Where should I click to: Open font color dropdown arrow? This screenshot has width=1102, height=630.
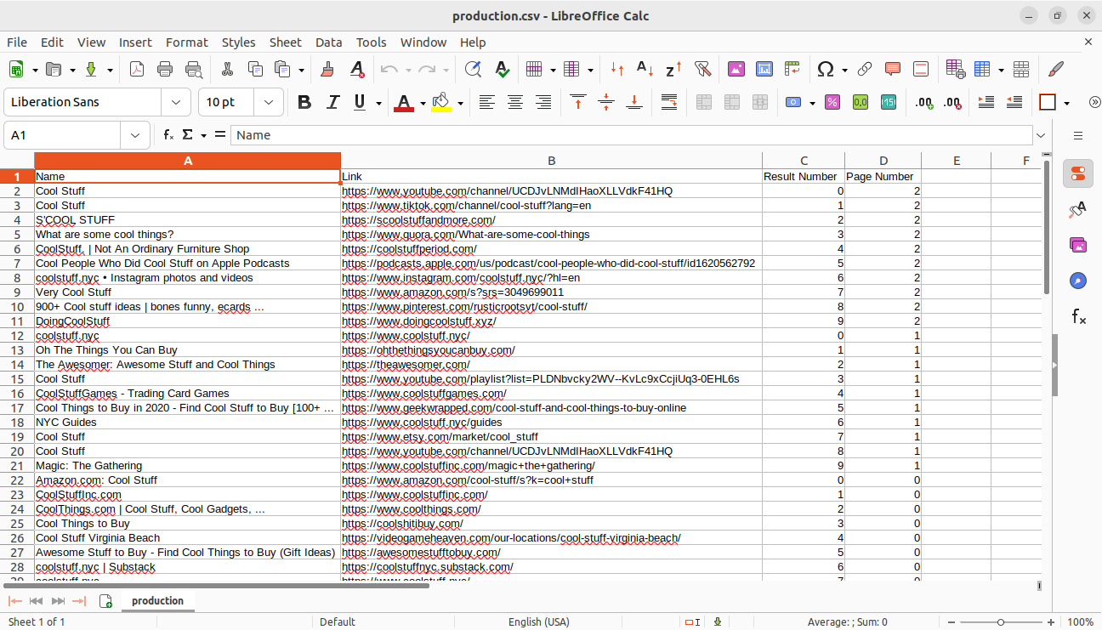click(x=423, y=103)
